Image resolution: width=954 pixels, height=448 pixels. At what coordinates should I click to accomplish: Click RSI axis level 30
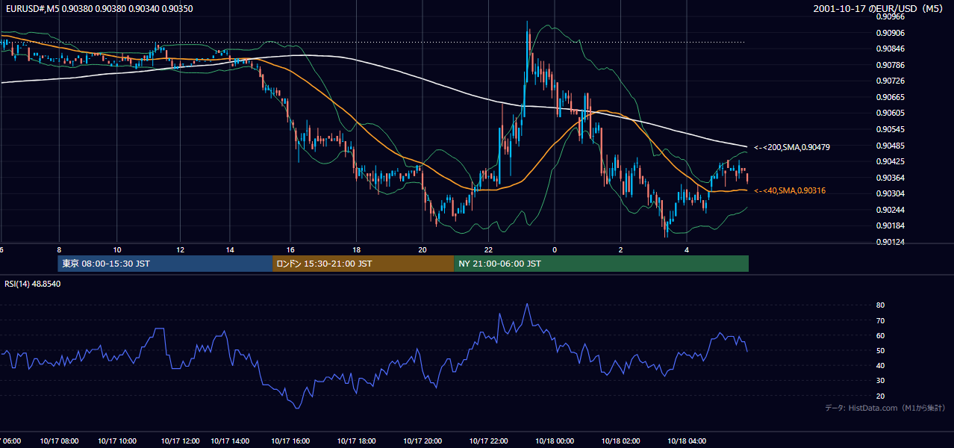pyautogui.click(x=880, y=381)
